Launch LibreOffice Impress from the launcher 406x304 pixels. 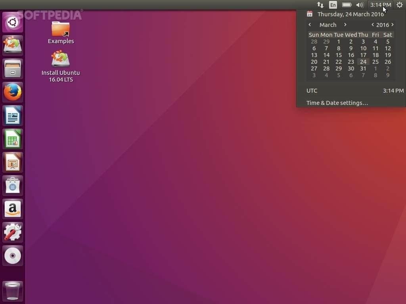click(13, 162)
